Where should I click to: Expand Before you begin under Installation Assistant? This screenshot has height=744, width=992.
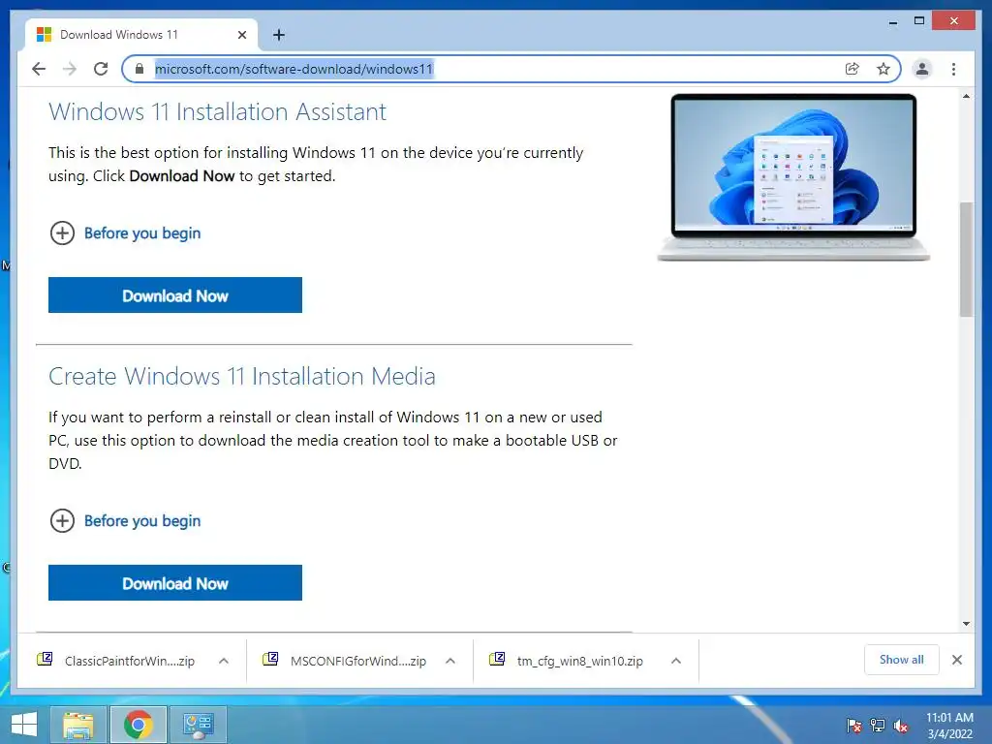(125, 232)
